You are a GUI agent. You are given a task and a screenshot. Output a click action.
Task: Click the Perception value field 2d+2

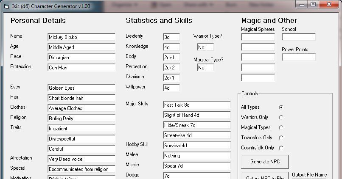click(171, 67)
